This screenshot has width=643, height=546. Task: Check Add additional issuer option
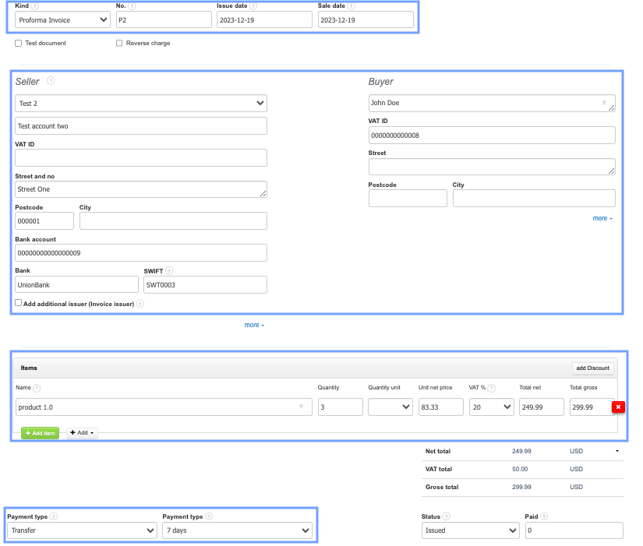[x=18, y=303]
